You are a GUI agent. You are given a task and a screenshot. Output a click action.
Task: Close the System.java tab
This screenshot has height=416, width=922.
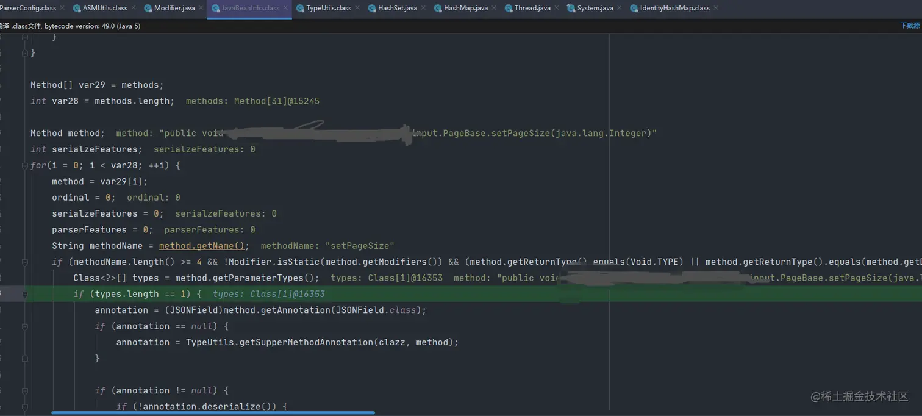pyautogui.click(x=620, y=8)
